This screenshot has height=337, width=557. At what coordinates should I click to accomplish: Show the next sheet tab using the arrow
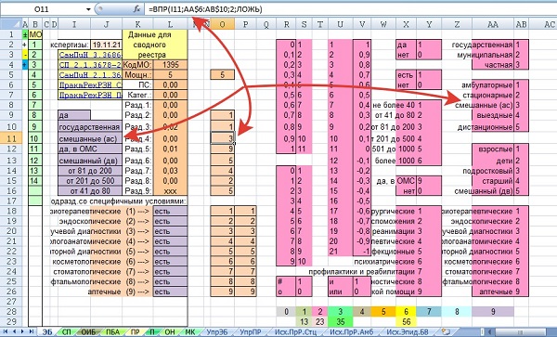pos(22,331)
